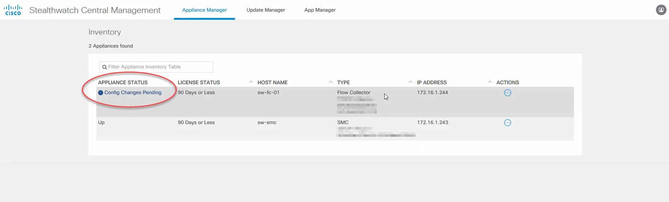This screenshot has height=202, width=669.
Task: Open the Config Changes Pending status link
Action: click(x=133, y=92)
